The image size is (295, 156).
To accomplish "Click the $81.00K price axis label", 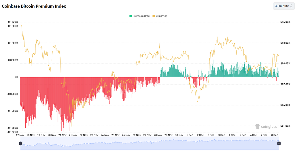I will [285, 126].
